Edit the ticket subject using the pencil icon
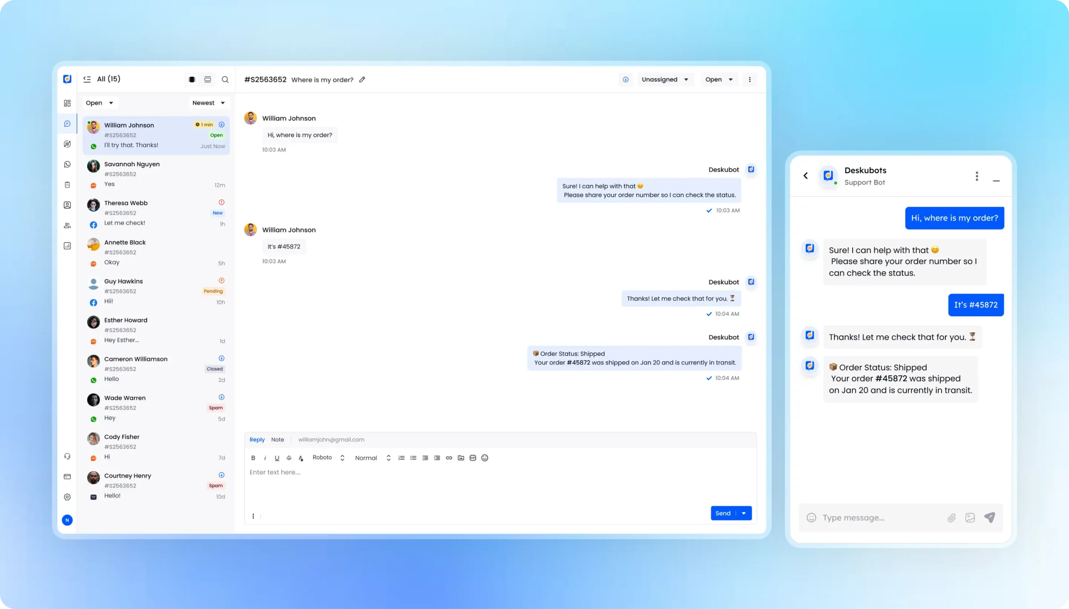The width and height of the screenshot is (1069, 609). [362, 80]
